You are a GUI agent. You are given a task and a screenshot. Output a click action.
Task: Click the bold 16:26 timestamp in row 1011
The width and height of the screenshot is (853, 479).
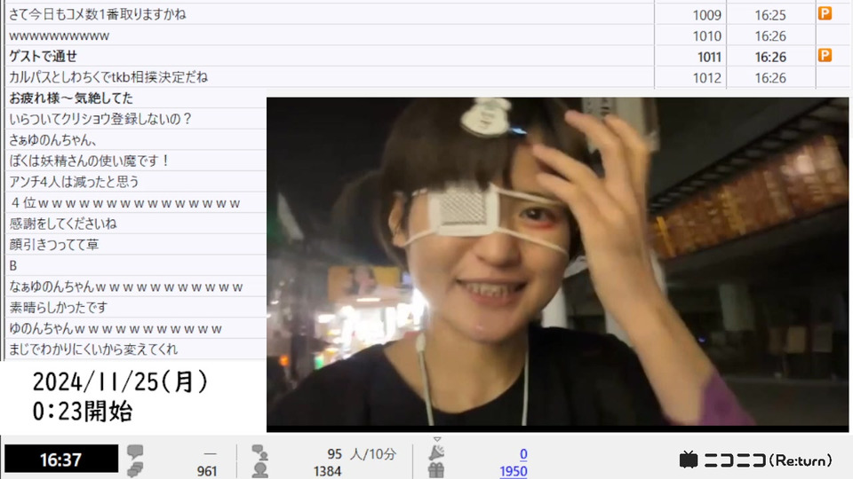(x=770, y=57)
